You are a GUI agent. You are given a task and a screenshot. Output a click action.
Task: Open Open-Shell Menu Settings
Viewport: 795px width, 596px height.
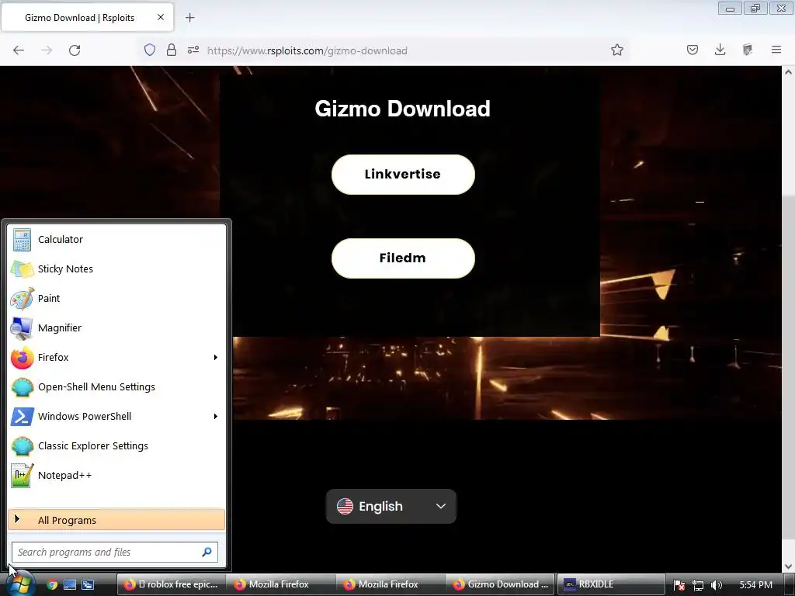click(x=116, y=386)
